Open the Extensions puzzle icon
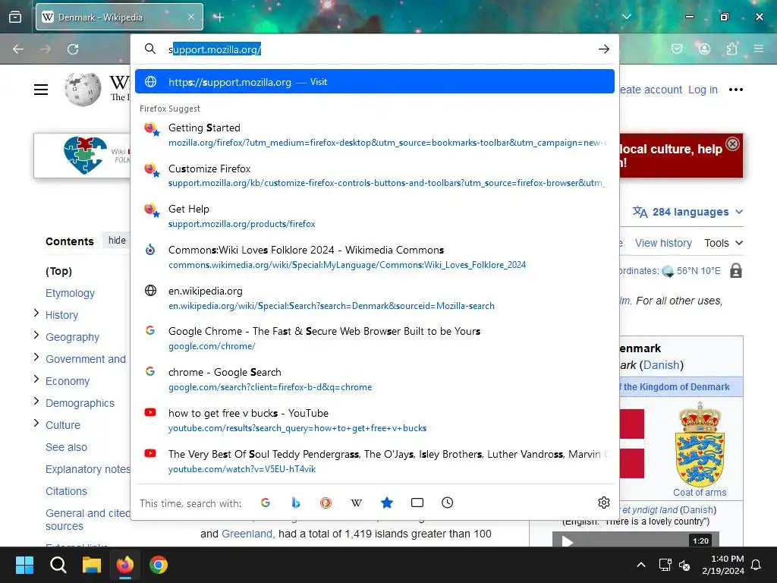This screenshot has width=777, height=583. point(732,49)
